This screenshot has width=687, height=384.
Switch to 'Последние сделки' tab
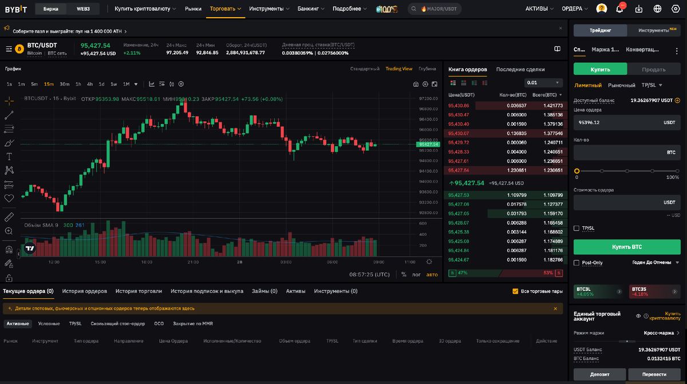coord(520,69)
